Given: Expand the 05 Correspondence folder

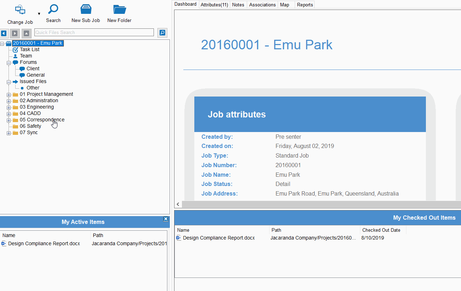Looking at the screenshot, I should pos(9,120).
